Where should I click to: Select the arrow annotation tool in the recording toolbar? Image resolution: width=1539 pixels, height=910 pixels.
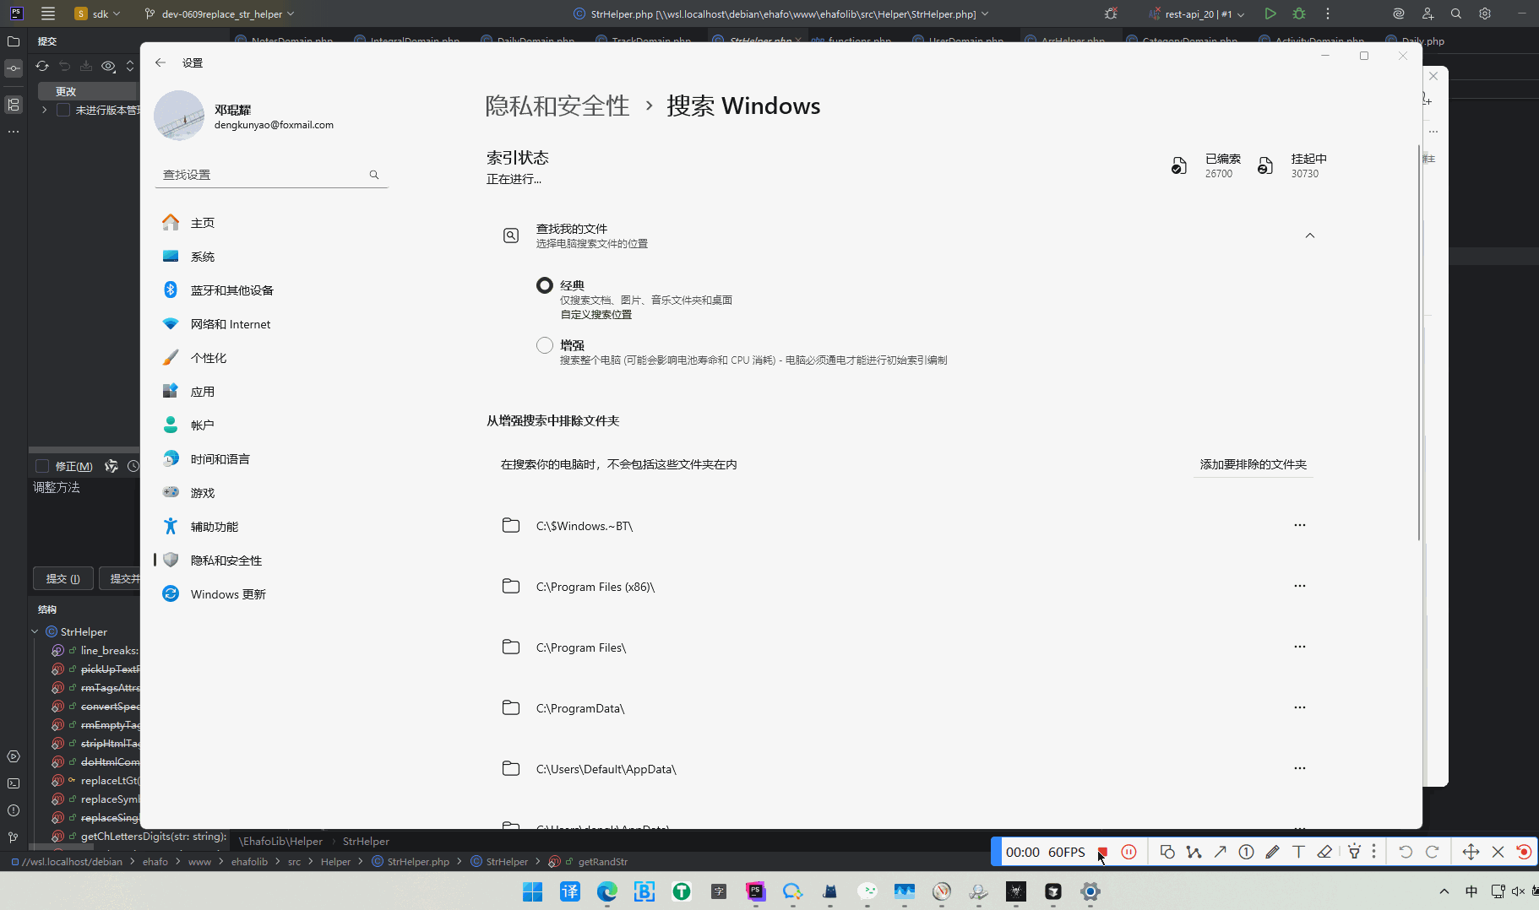1220,852
